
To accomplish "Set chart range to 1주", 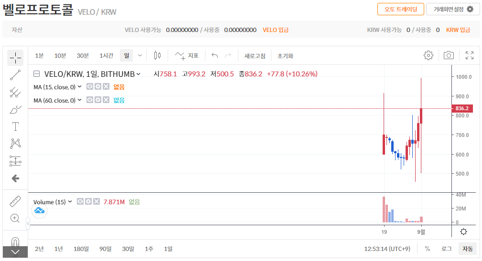I will pos(149,249).
